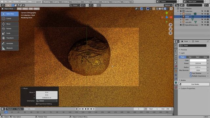Open the Keying dropdown in timeline
The height and width of the screenshot is (118, 210).
click(20, 109)
